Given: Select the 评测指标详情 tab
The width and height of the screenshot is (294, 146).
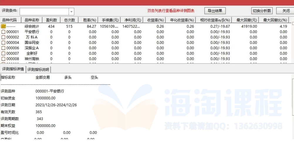Looking at the screenshot, I should (x=13, y=69).
